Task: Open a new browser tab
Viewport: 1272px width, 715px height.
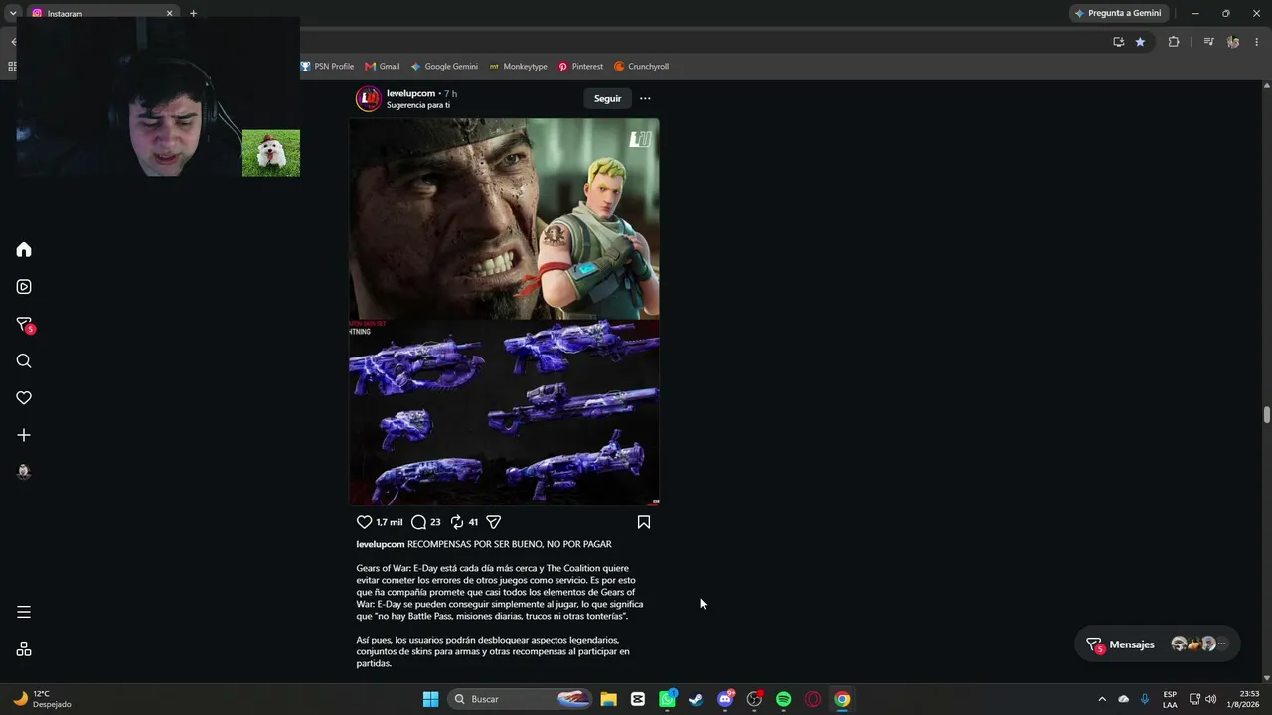Action: pyautogui.click(x=193, y=13)
